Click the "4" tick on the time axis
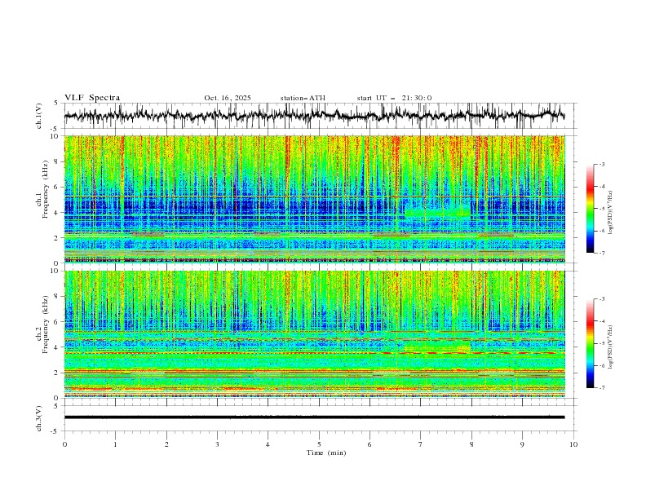 [268, 444]
